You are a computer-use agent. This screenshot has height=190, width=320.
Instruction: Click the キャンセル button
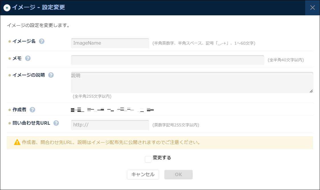pyautogui.click(x=143, y=174)
